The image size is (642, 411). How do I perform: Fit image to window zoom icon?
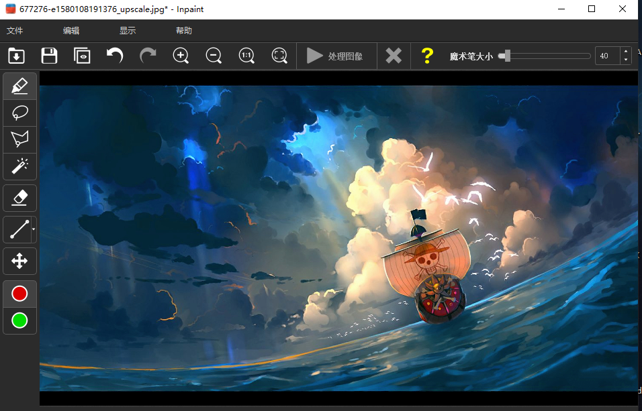tap(279, 56)
